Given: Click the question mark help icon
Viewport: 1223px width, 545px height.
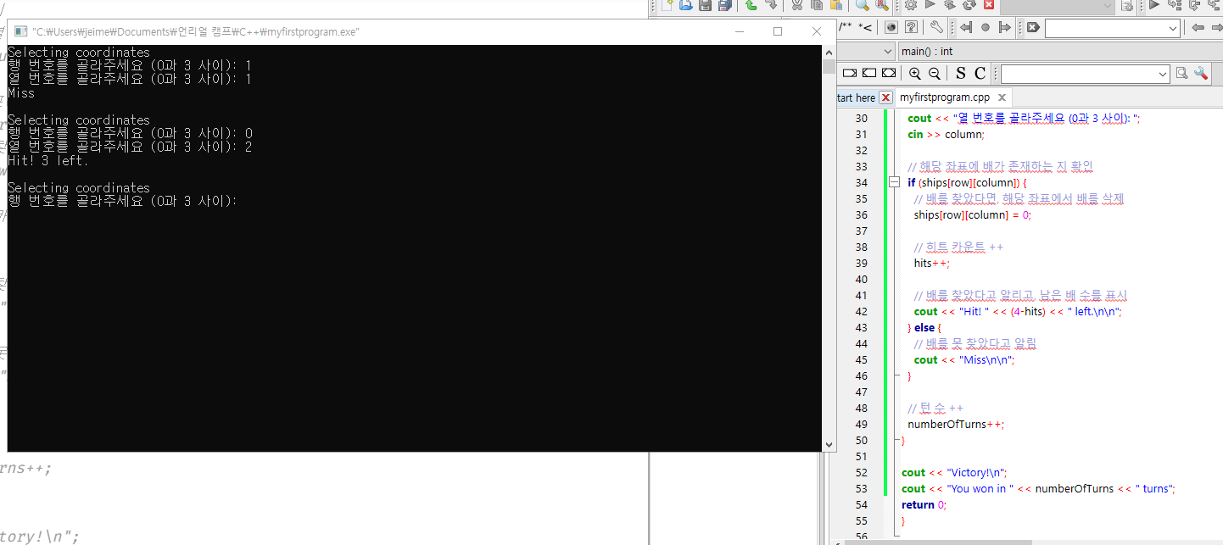Looking at the screenshot, I should (911, 27).
